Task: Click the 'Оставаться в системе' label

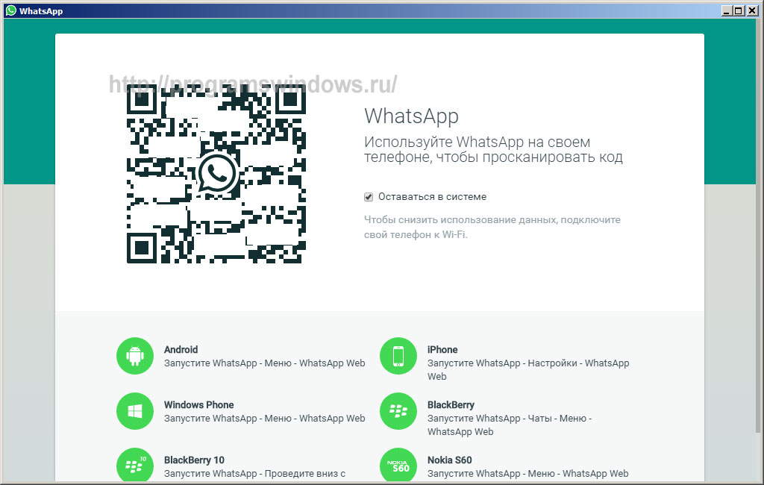Action: coord(432,197)
